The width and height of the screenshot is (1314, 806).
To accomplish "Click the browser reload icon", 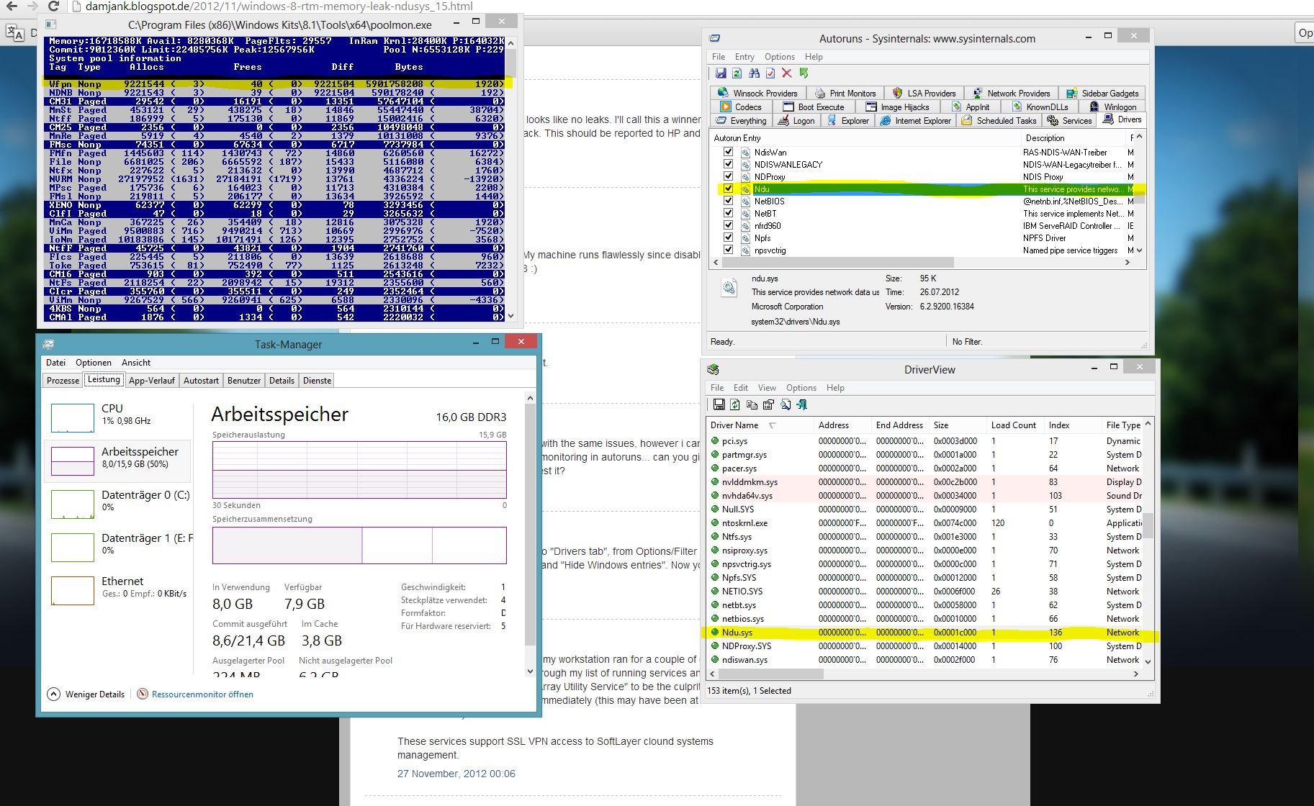I will 53,6.
